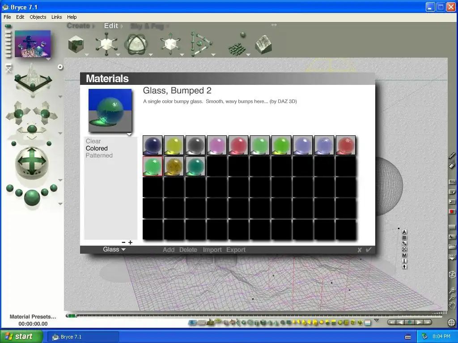Open the Edit Materials tool cube icon
The width and height of the screenshot is (458, 343).
(76, 45)
